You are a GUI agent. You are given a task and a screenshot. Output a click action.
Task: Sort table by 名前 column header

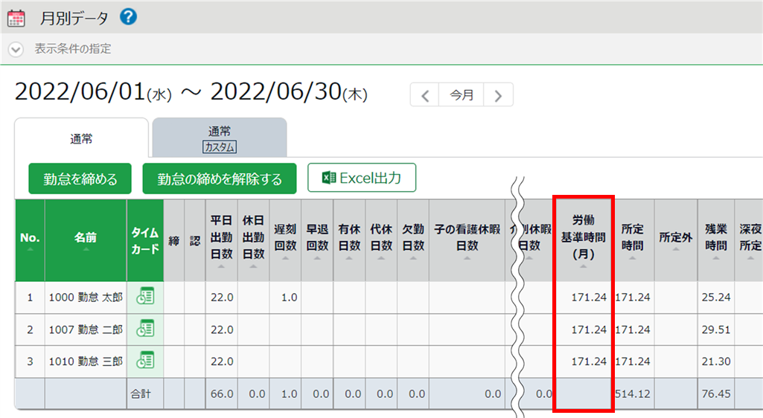(x=86, y=239)
